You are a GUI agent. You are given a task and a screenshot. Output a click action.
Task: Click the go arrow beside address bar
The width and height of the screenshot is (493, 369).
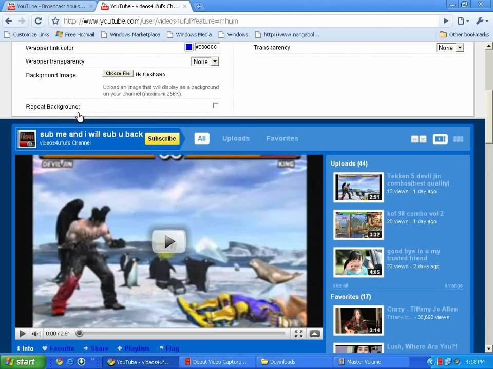(x=446, y=21)
